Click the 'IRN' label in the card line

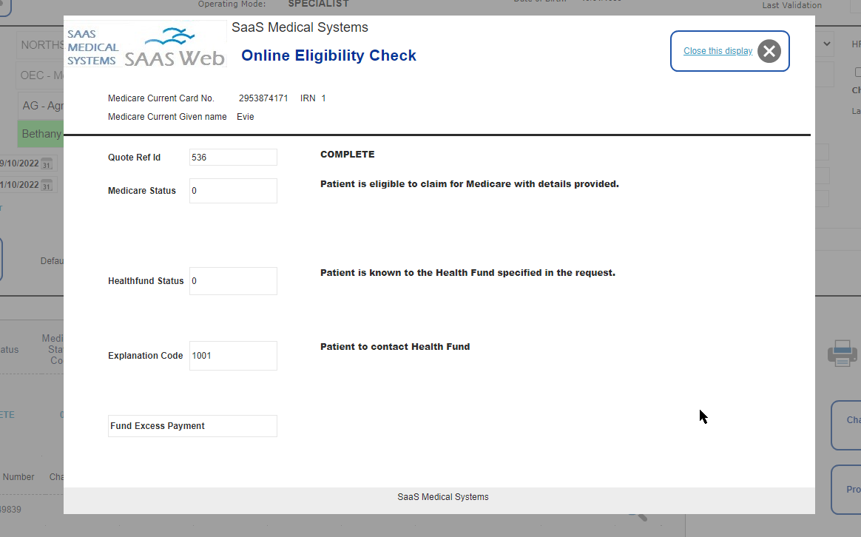pos(308,98)
